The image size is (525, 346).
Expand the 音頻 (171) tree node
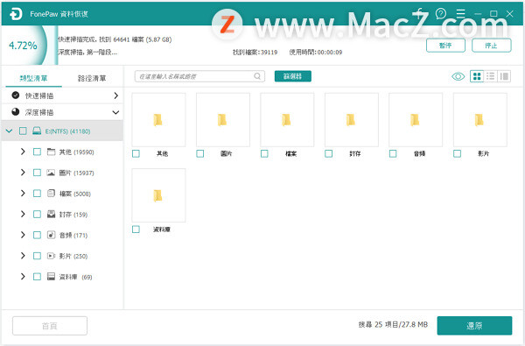(23, 235)
